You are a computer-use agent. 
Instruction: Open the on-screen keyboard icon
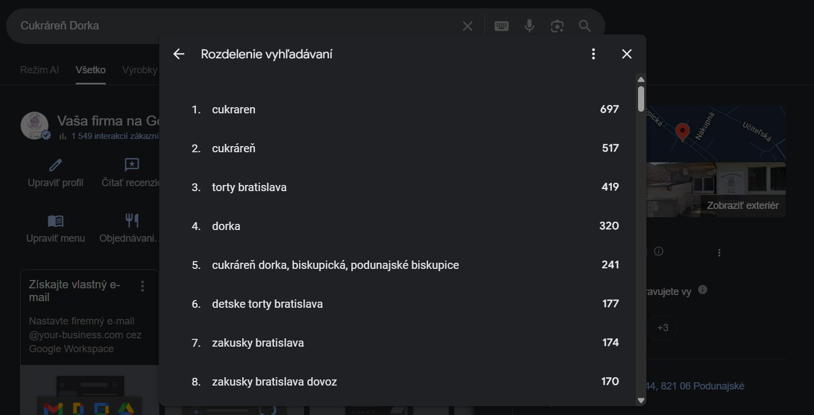point(502,26)
